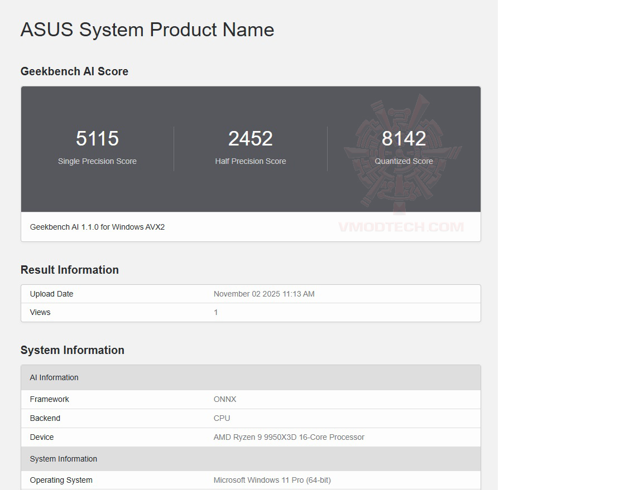The height and width of the screenshot is (490, 643).
Task: Click the Geekbench score banner graphic
Action: [x=250, y=149]
